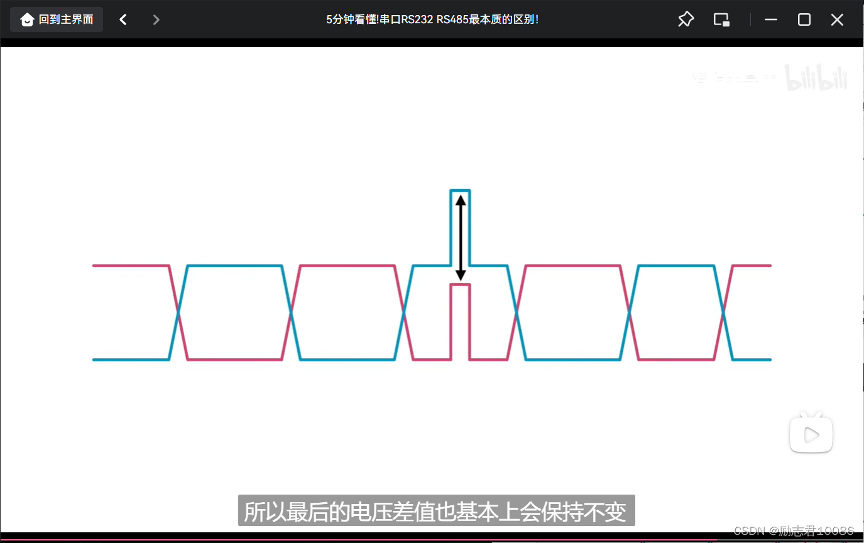Go forward with the right arrow
The width and height of the screenshot is (864, 543).
156,19
